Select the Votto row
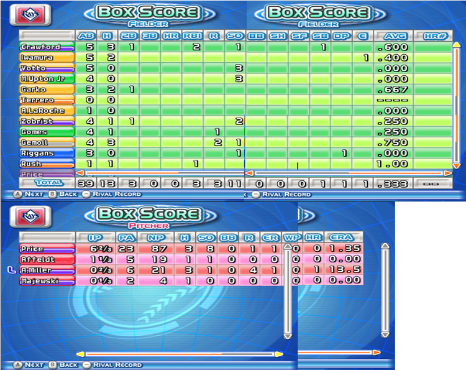 pyautogui.click(x=235, y=68)
